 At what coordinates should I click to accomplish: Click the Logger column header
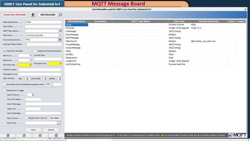coord(241,21)
